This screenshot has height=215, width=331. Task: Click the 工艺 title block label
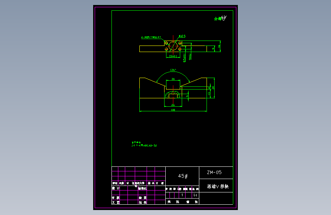tap(116, 202)
